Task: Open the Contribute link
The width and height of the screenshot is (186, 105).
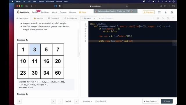Action: point(101,101)
